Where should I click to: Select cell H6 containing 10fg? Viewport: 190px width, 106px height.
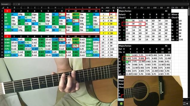tap(55, 27)
